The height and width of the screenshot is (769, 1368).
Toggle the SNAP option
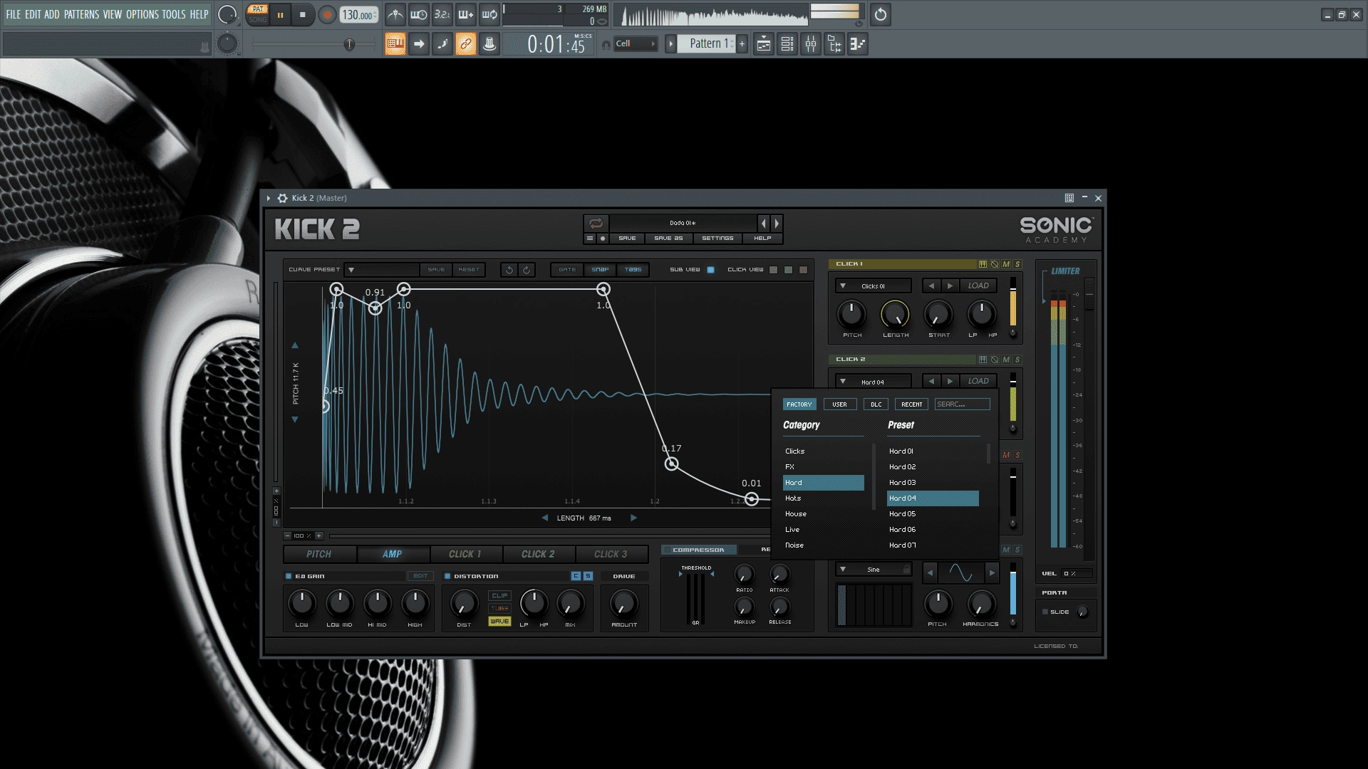(600, 270)
